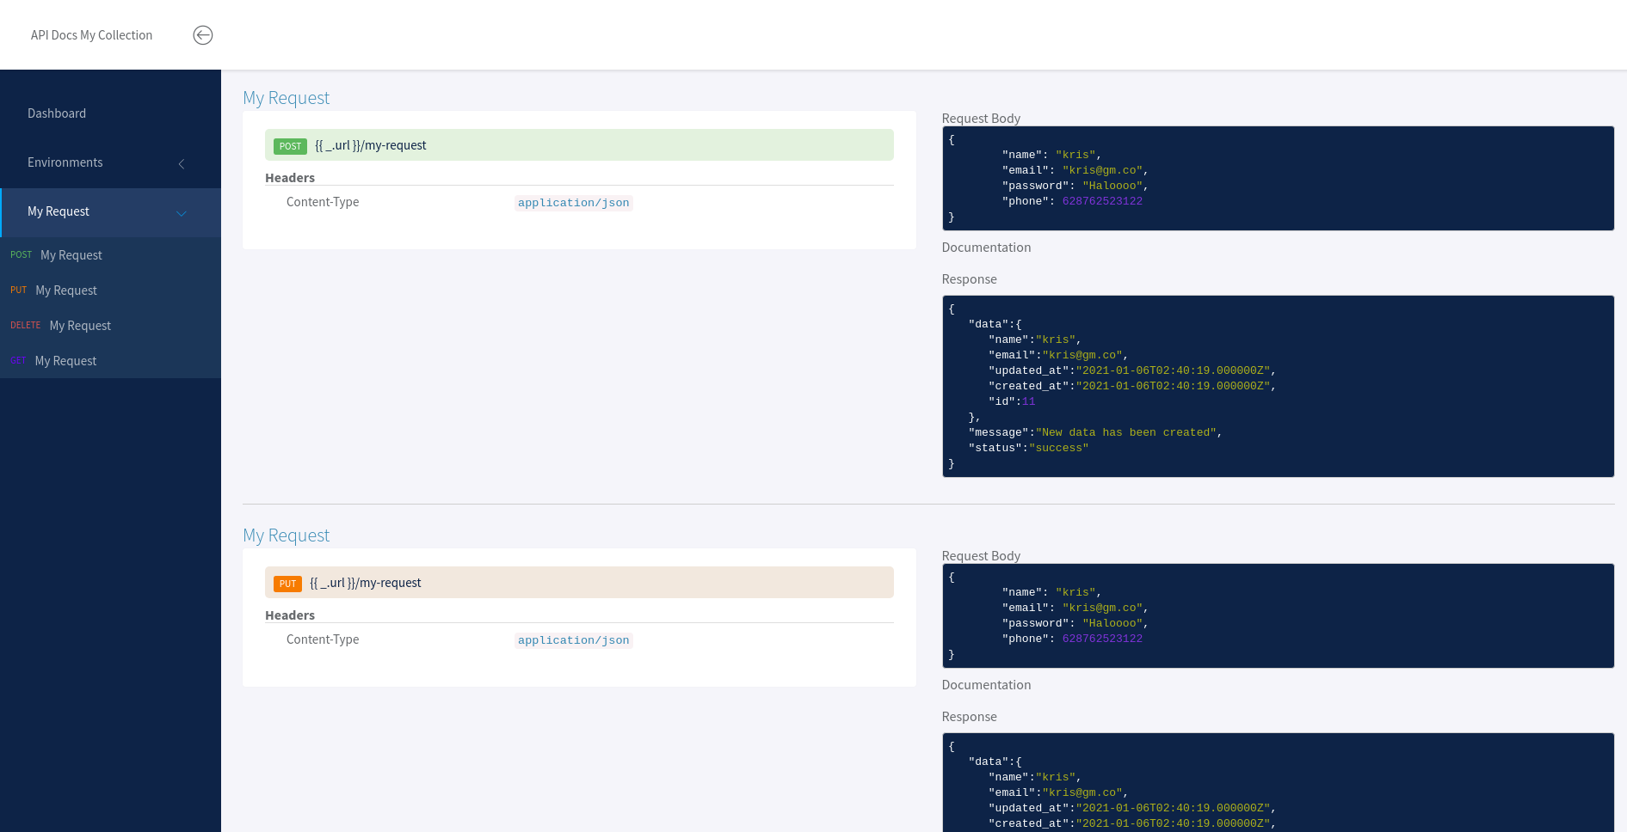Click the green POST method badge

click(x=290, y=146)
